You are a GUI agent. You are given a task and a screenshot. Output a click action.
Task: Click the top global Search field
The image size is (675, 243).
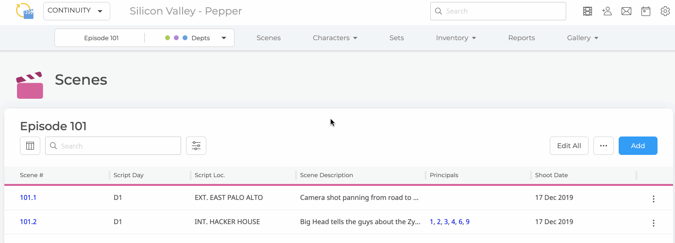[x=498, y=11]
